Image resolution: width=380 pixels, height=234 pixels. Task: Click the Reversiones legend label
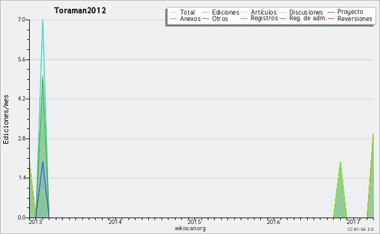(355, 18)
